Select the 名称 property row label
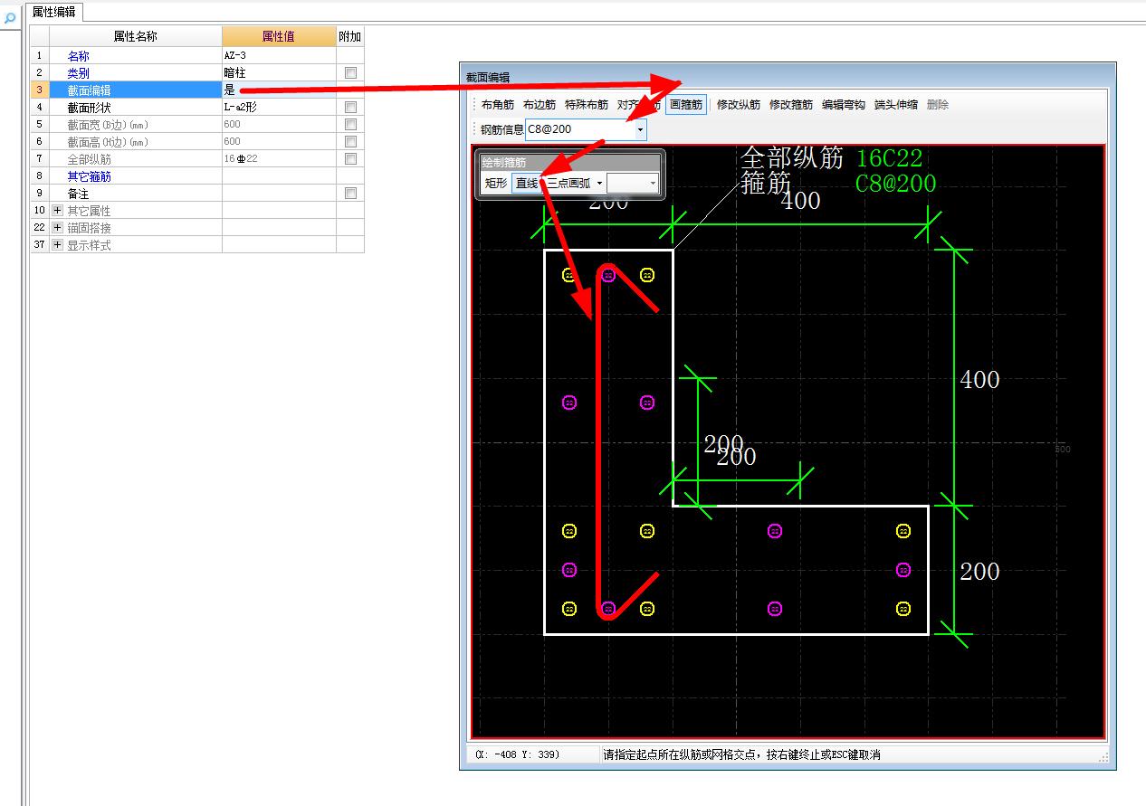The image size is (1146, 806). pos(79,55)
